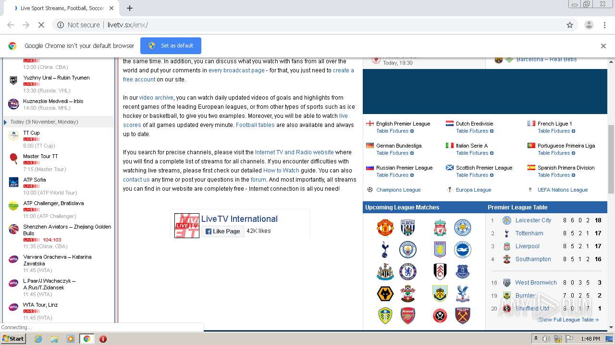Expand the plus icon under English Premier League
The width and height of the screenshot is (615, 345).
click(412, 131)
